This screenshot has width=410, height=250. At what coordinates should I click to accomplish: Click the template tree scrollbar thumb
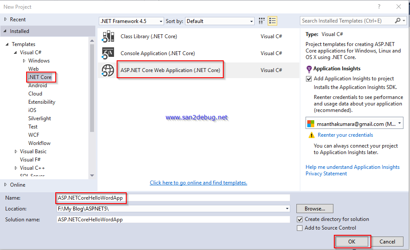92,88
